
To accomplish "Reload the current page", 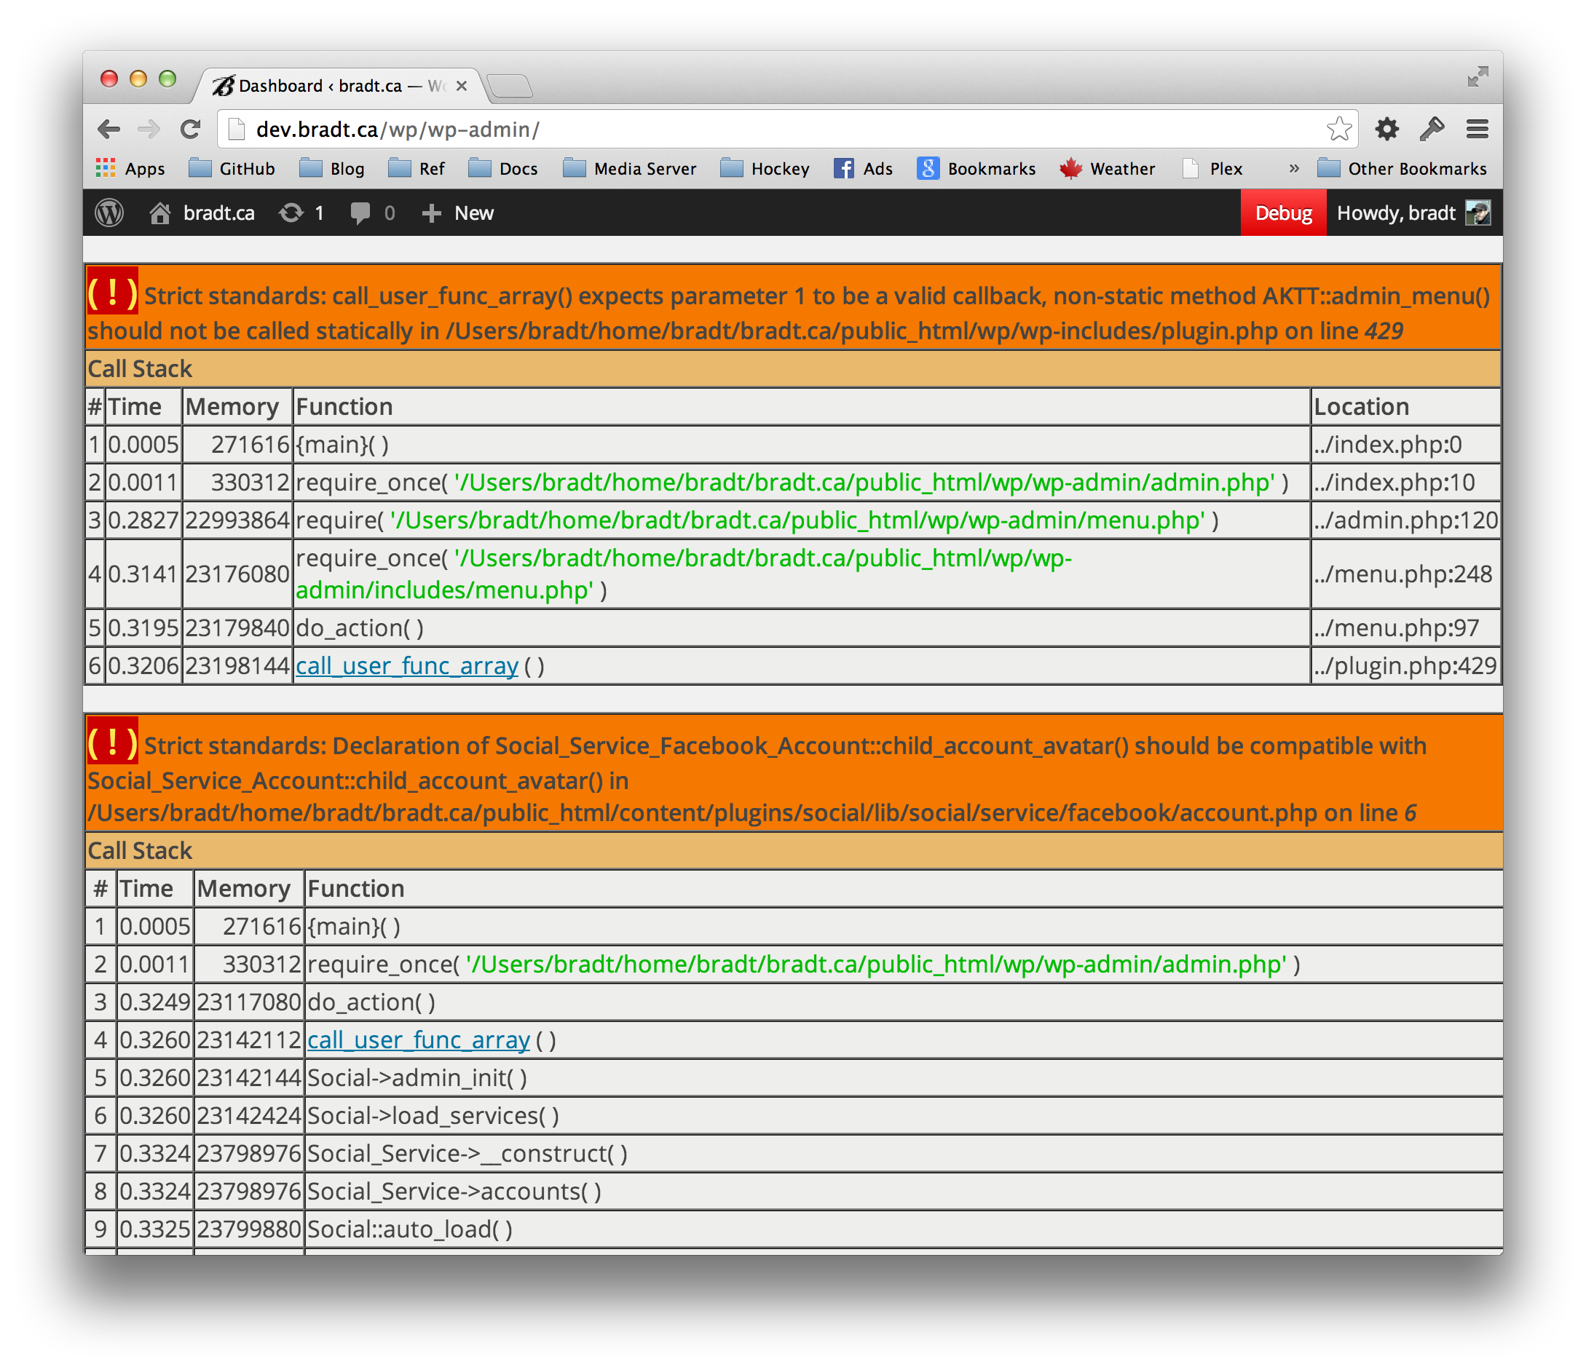I will click(x=191, y=130).
